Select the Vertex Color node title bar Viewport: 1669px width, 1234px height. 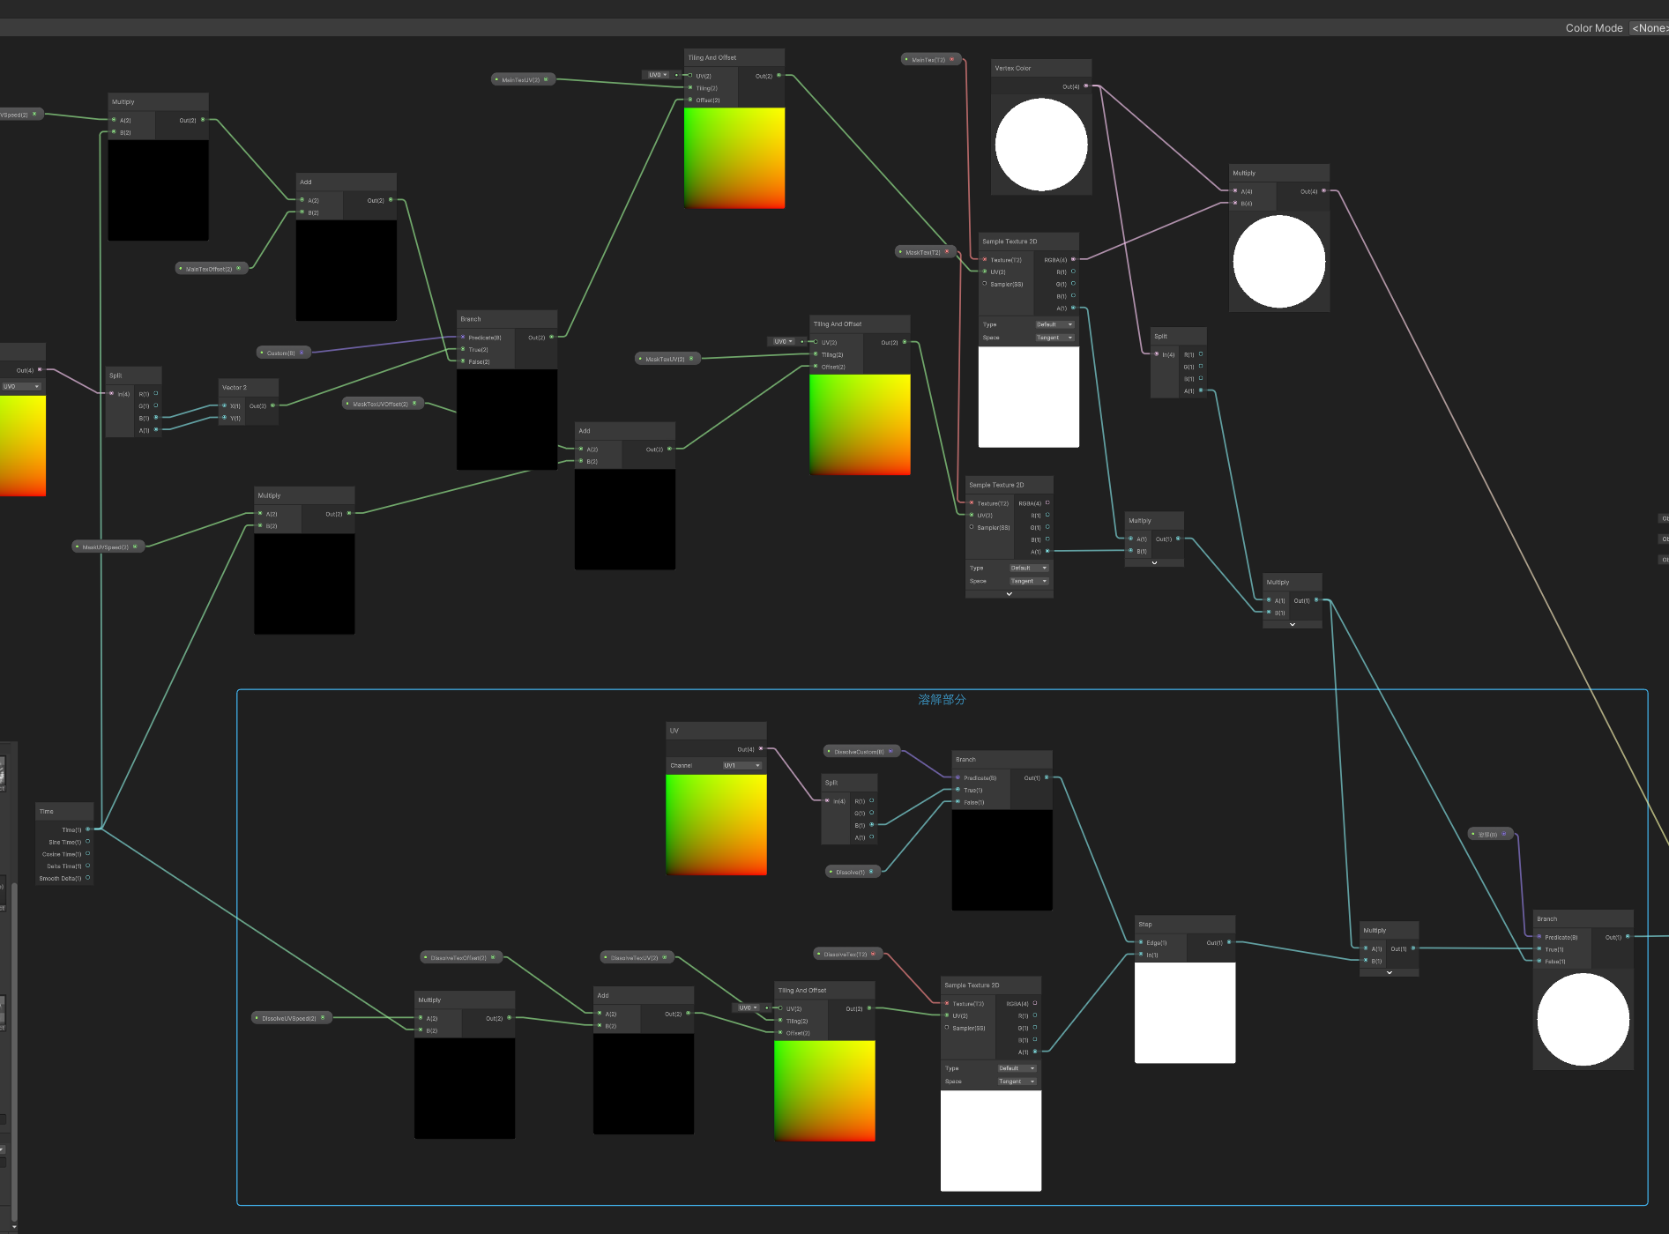(x=1041, y=68)
